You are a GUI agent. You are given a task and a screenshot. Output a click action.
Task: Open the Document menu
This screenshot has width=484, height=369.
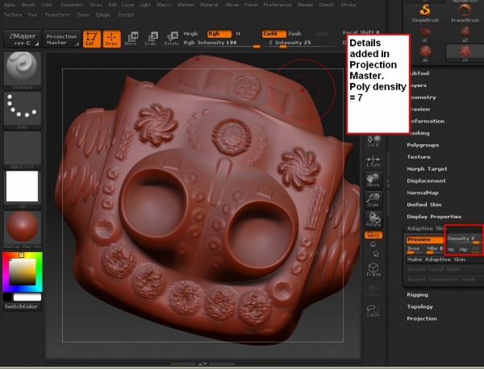72,5
